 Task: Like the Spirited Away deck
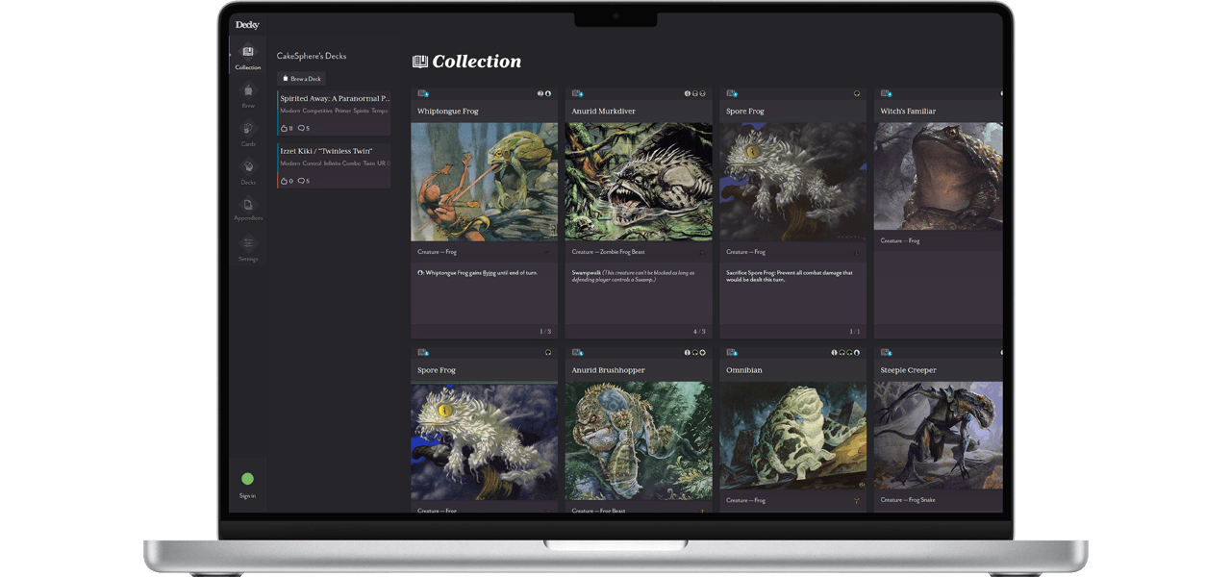[285, 128]
